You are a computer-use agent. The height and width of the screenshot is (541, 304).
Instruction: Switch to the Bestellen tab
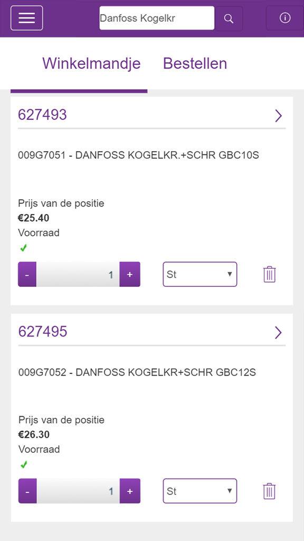click(x=195, y=63)
